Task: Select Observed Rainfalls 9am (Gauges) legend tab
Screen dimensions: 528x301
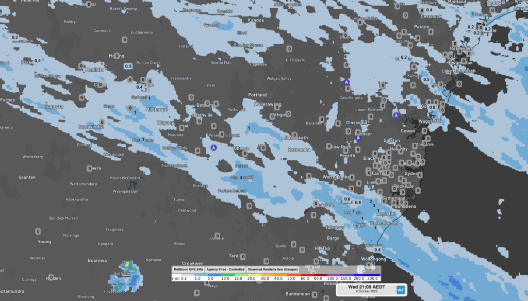Action: tap(272, 270)
